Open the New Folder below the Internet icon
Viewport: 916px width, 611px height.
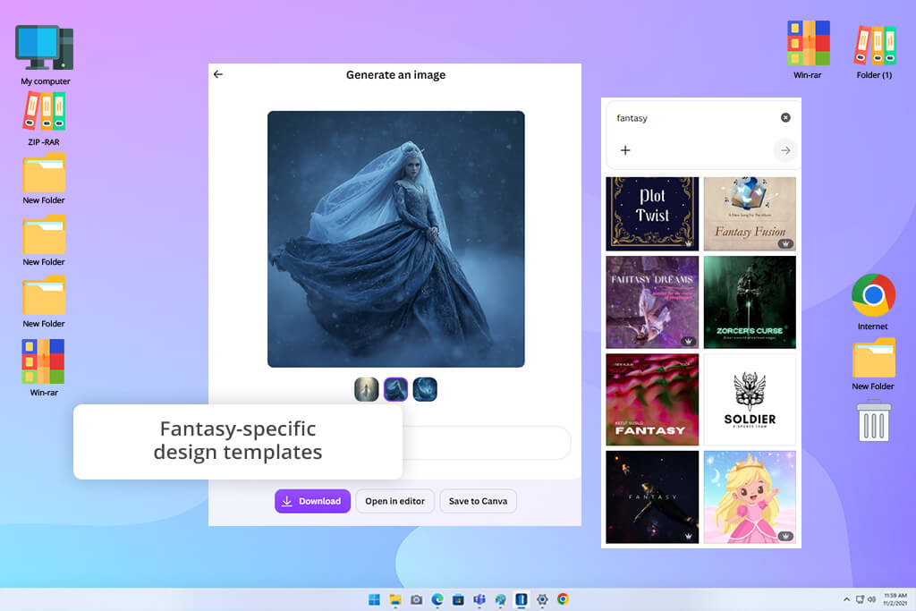point(873,364)
